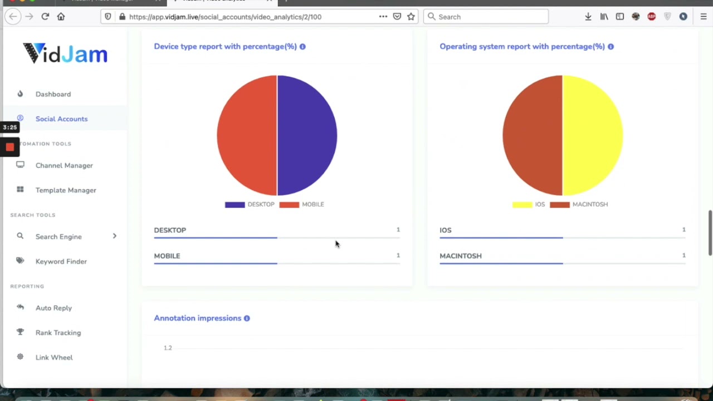Toggle IOS legend swatch in OS chart

click(522, 204)
